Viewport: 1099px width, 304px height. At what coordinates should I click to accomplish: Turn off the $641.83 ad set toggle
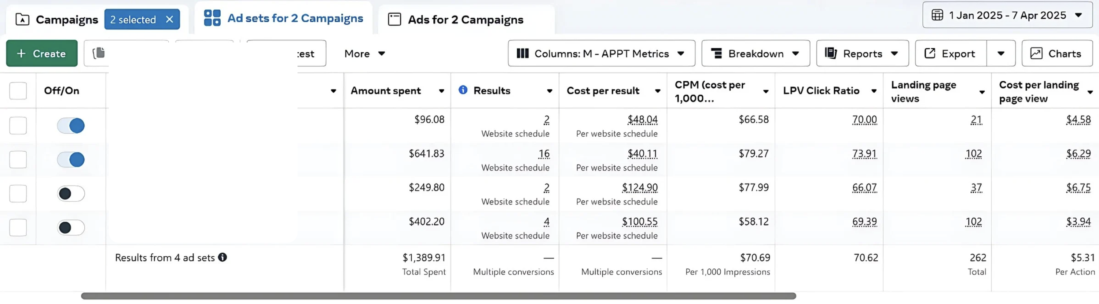click(71, 159)
